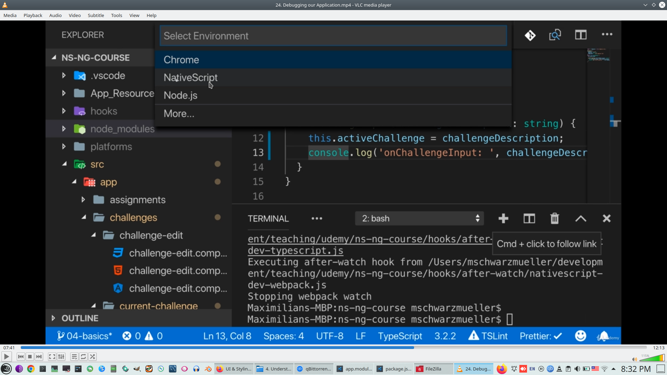Screen dimensions: 667x375
Task: Toggle the playlist view
Action: coord(74,357)
